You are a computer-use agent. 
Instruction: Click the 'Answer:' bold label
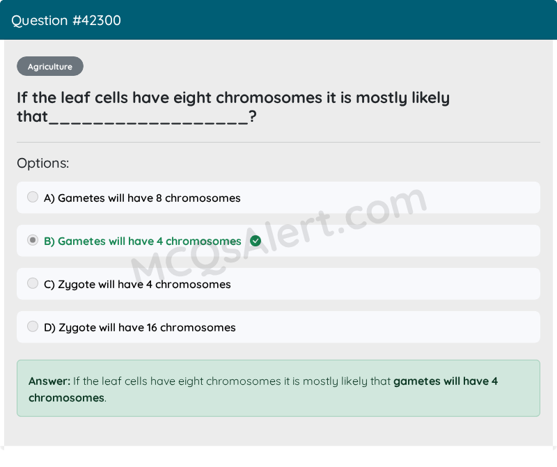pyautogui.click(x=49, y=381)
